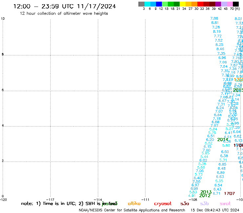Pick the light green 15 ft swatch
Viewport: 243px width, 213px height.
(165, 4)
